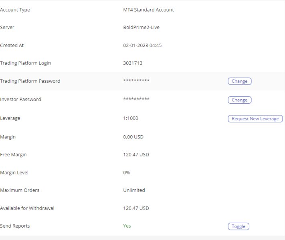Click the Margin Level 0% value
Image resolution: width=285 pixels, height=240 pixels.
(127, 173)
